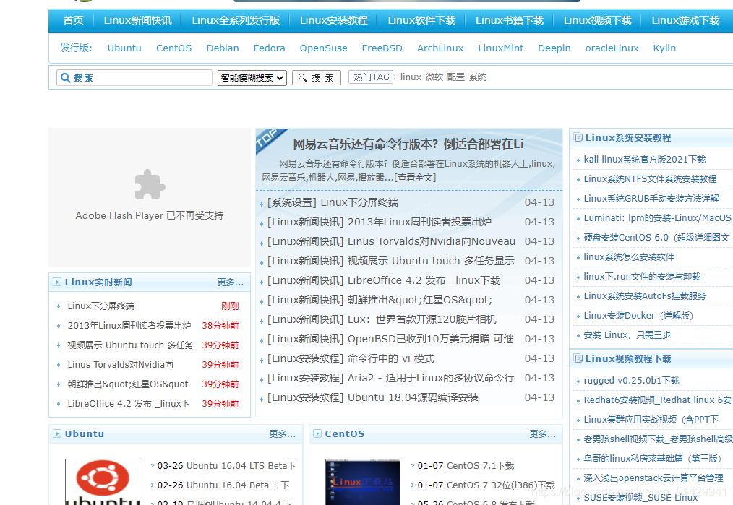The height and width of the screenshot is (505, 733).
Task: Go to the ArchLinux distribution link
Action: 440,48
